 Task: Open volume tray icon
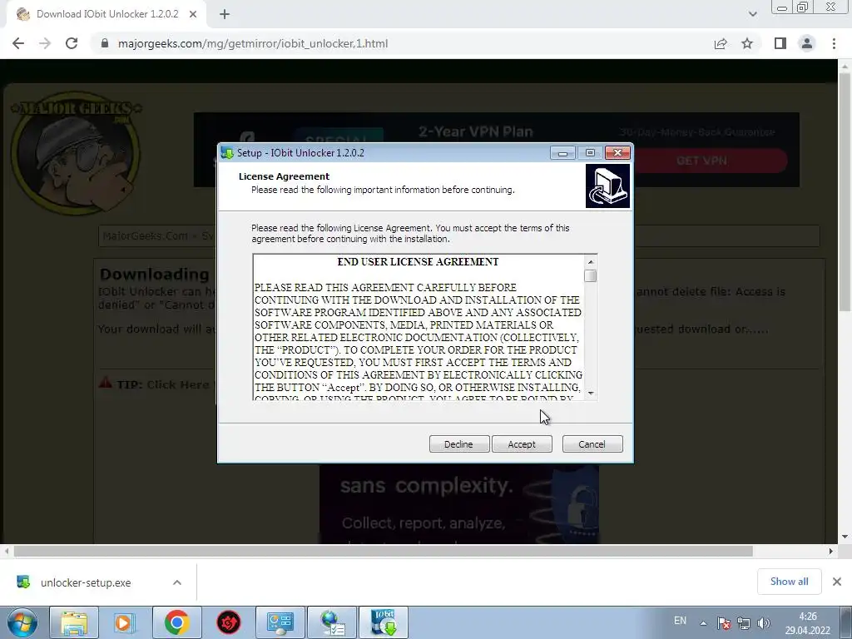(x=764, y=623)
